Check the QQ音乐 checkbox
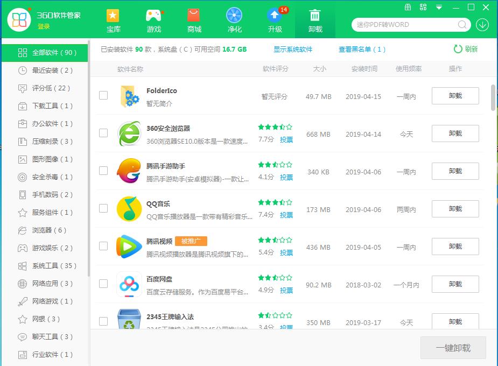 [103, 208]
